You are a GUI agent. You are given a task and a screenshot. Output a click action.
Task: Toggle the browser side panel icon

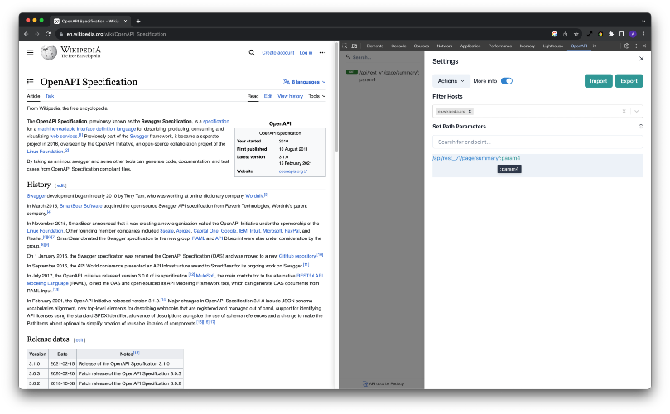[x=622, y=34]
